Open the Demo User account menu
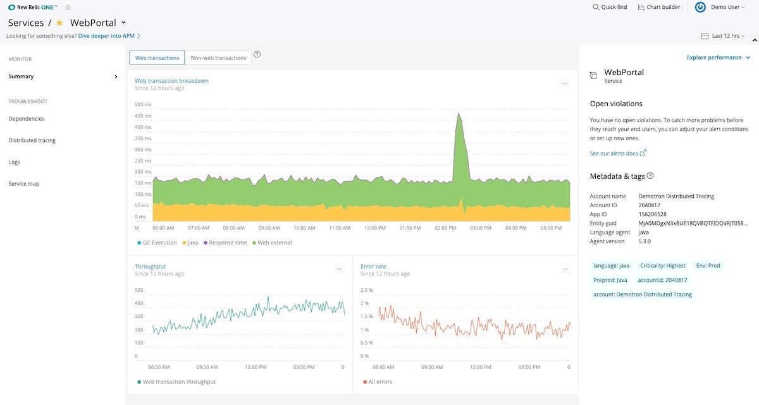This screenshot has width=759, height=405. (720, 7)
